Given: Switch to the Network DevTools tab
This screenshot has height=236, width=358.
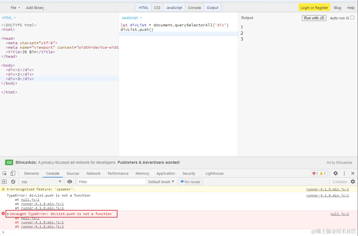Looking at the screenshot, I should tap(93, 173).
